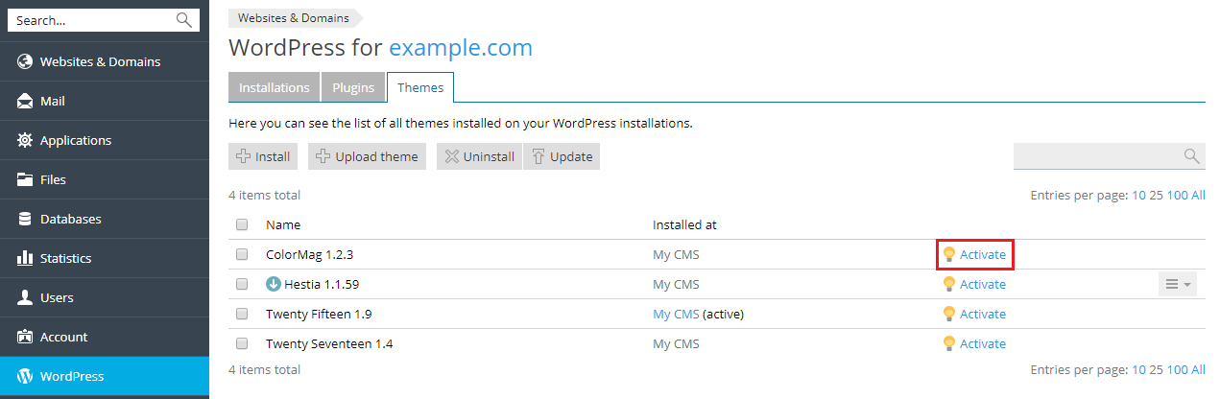This screenshot has height=399, width=1220.
Task: Click the Mail envelope icon
Action: 25,101
